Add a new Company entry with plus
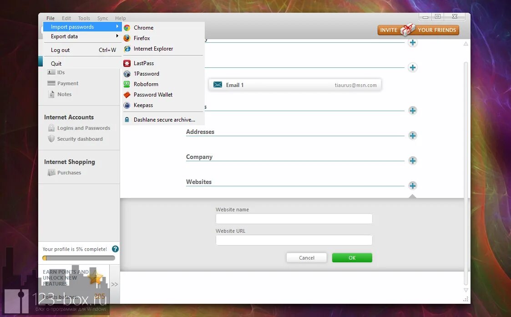 413,160
